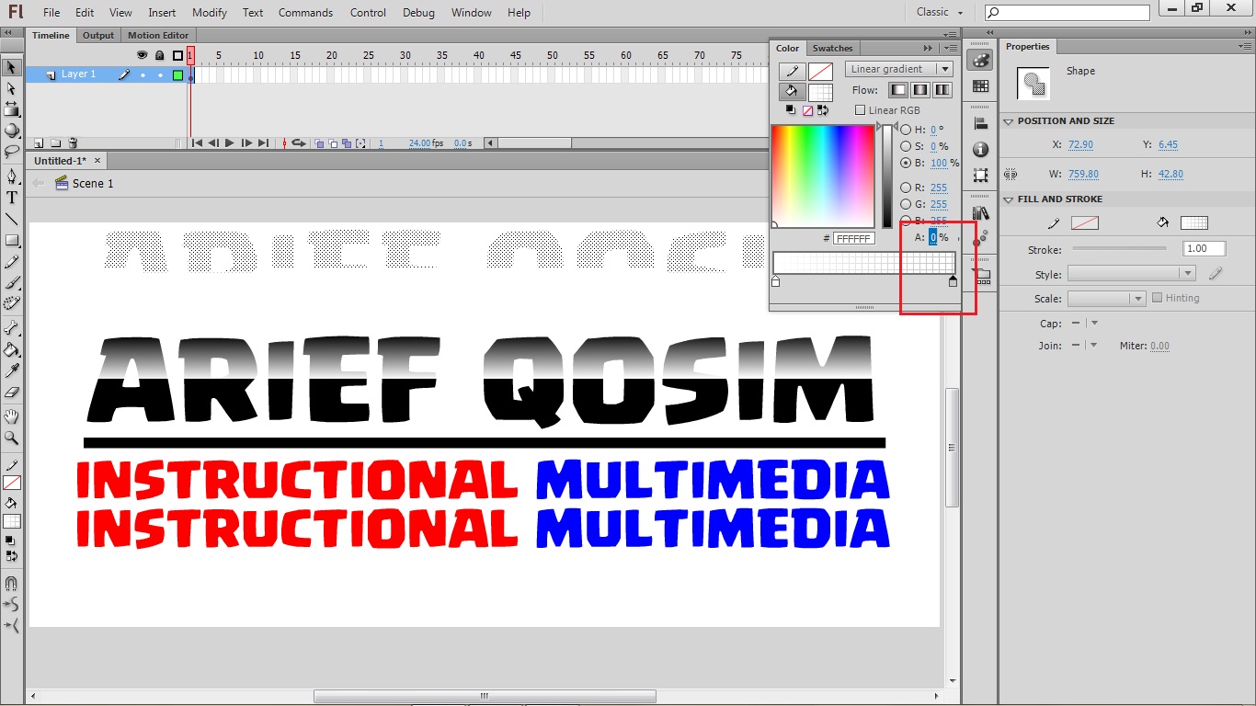Go to first frame button

[197, 143]
